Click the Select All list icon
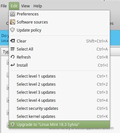This screenshot has width=120, height=133. point(13,49)
